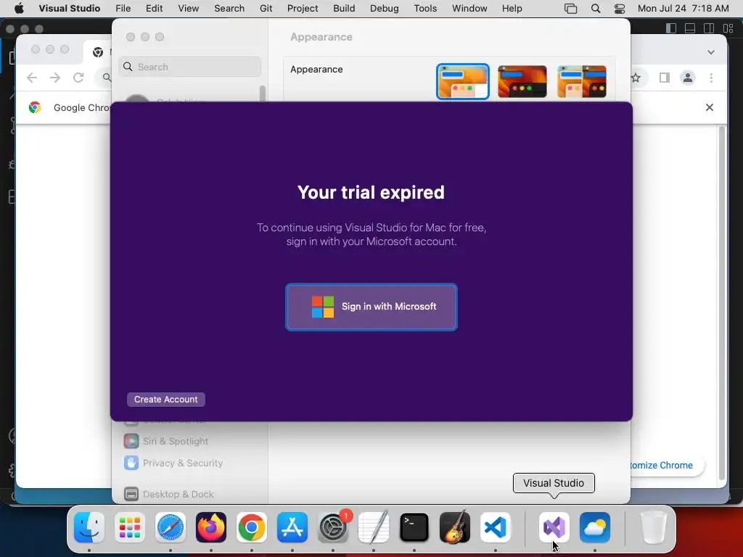Screen dimensions: 743x557
Task: Click Chrome's back arrow
Action: (x=32, y=78)
